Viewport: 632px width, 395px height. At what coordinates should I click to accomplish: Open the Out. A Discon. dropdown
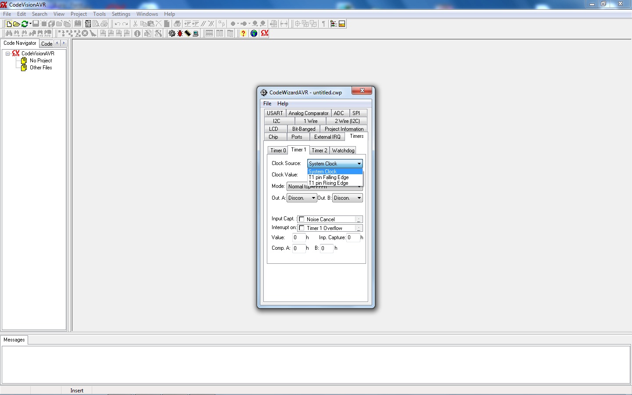(x=302, y=198)
